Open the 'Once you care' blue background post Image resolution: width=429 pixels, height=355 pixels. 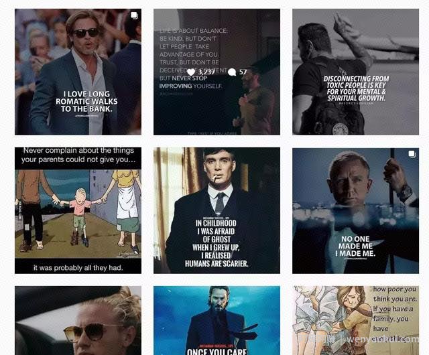[217, 321]
